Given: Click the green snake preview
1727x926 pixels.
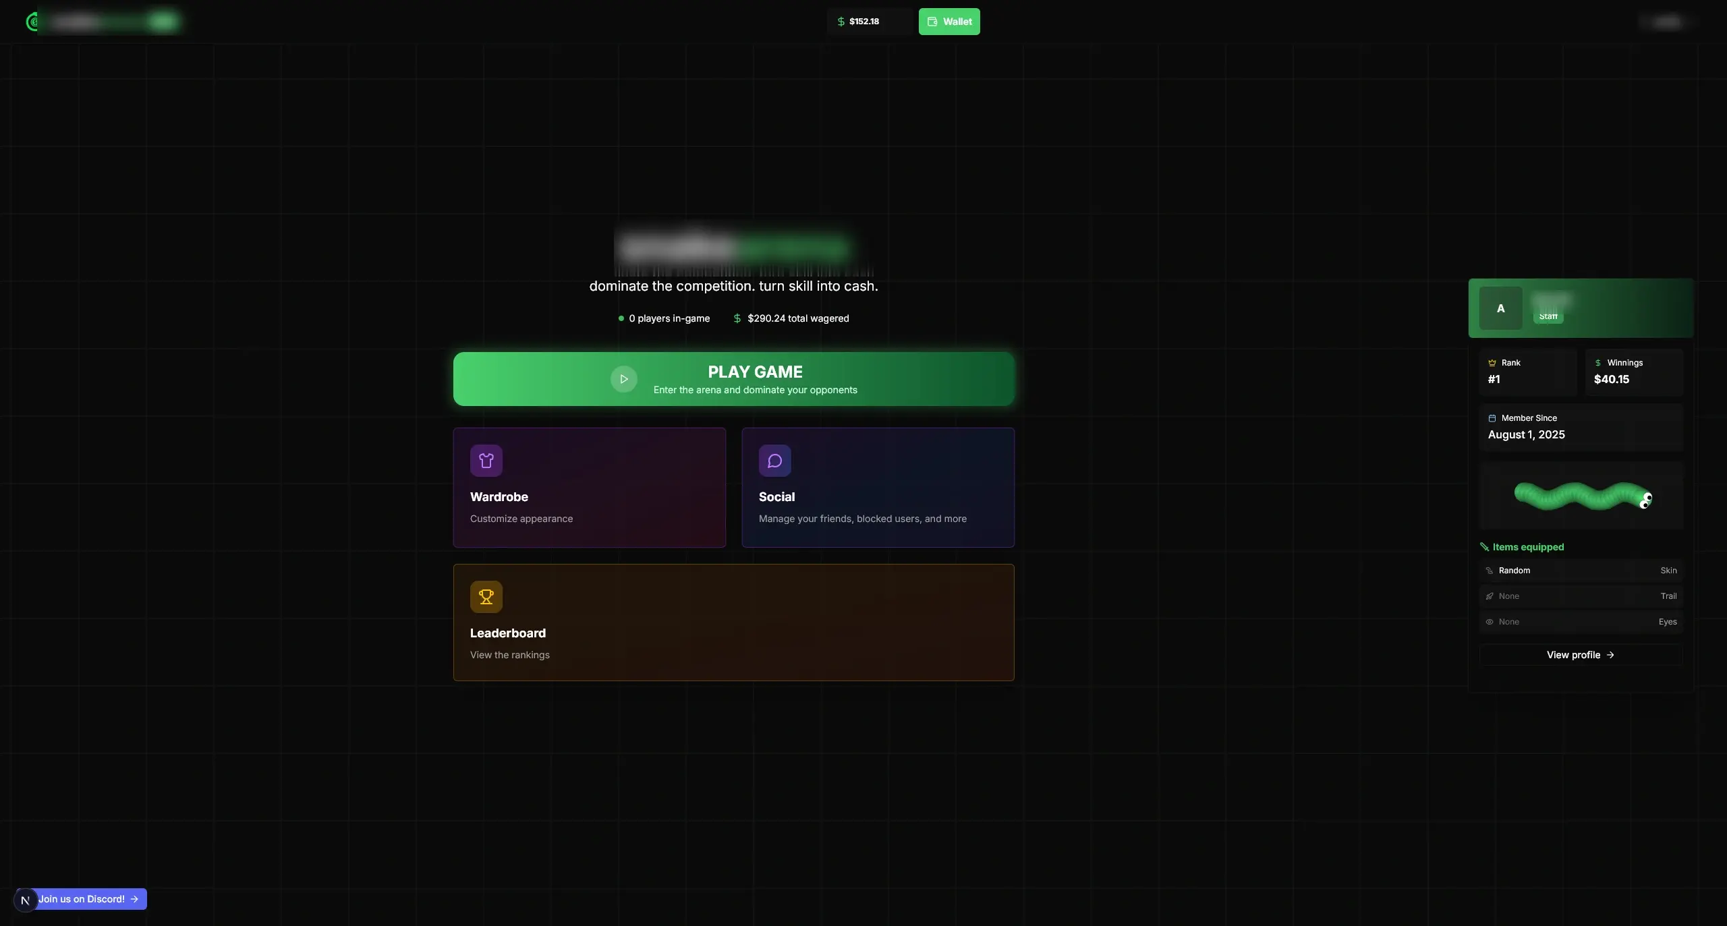Looking at the screenshot, I should [x=1583, y=496].
